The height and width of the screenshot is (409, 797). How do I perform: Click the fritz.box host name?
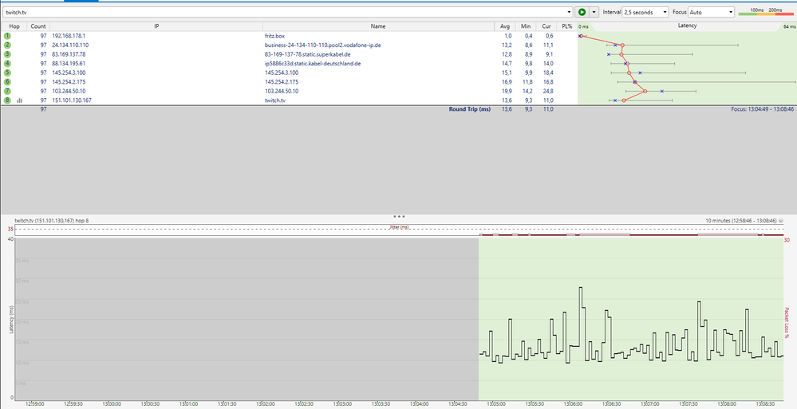[x=274, y=36]
